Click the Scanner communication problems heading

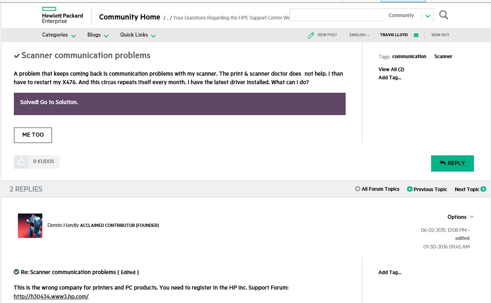(86, 55)
